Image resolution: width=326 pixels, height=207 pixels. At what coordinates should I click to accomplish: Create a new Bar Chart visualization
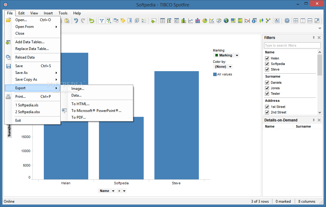184,21
